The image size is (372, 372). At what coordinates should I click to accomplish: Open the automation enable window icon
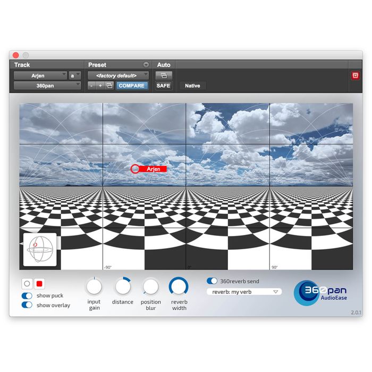[163, 75]
